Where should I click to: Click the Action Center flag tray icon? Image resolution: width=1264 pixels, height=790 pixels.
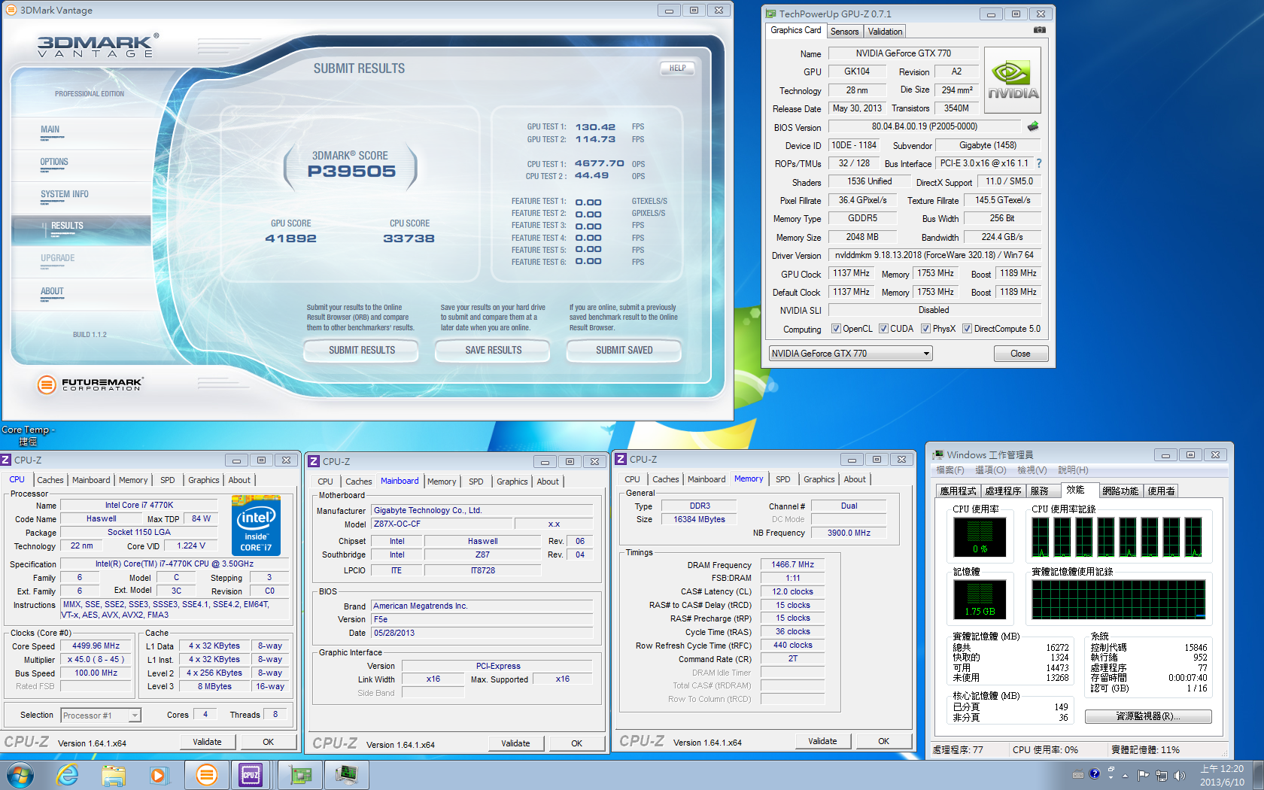click(1144, 775)
